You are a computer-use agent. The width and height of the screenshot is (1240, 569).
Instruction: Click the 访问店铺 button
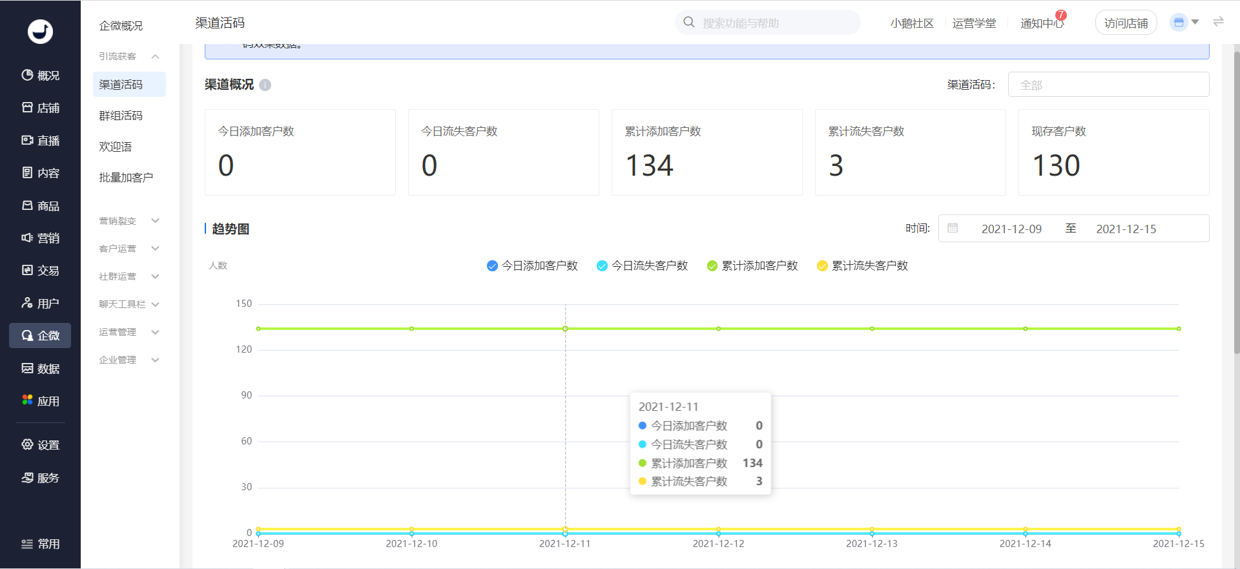(x=1126, y=23)
